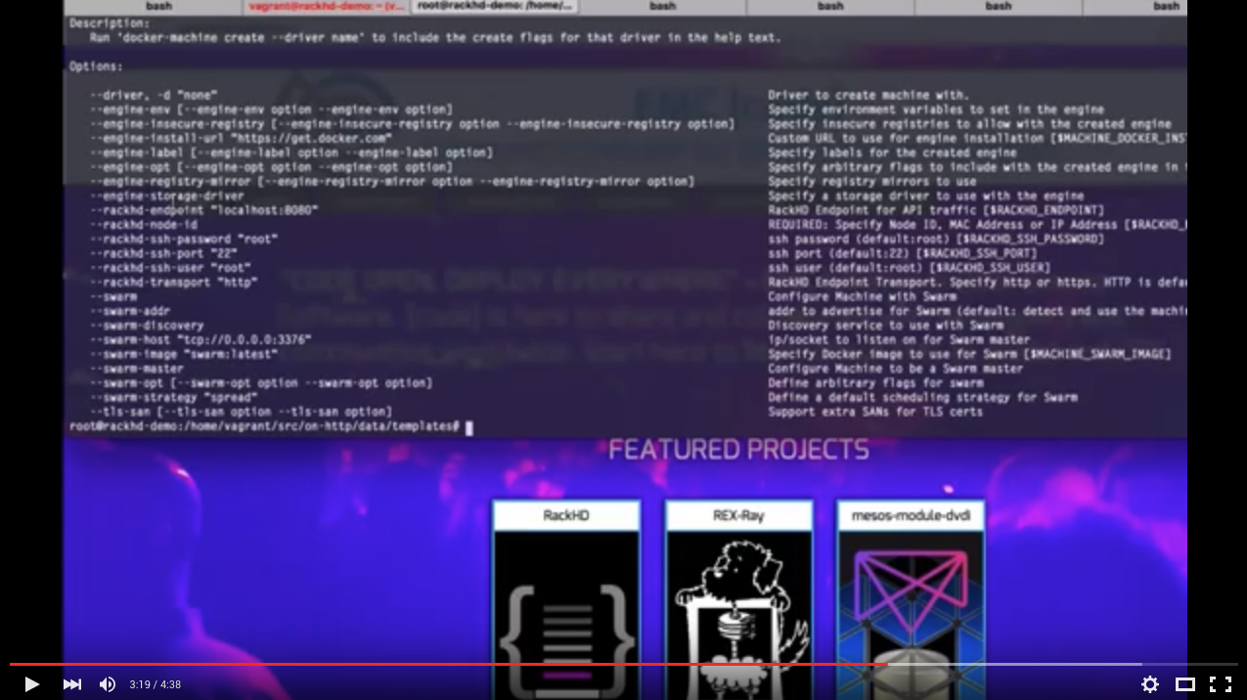Click the terminal cursor at the templates prompt
This screenshot has height=700, width=1247.
[x=468, y=428]
